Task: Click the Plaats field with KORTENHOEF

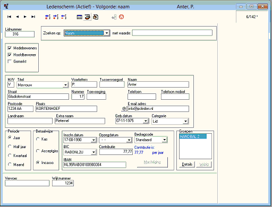Action: [66, 109]
